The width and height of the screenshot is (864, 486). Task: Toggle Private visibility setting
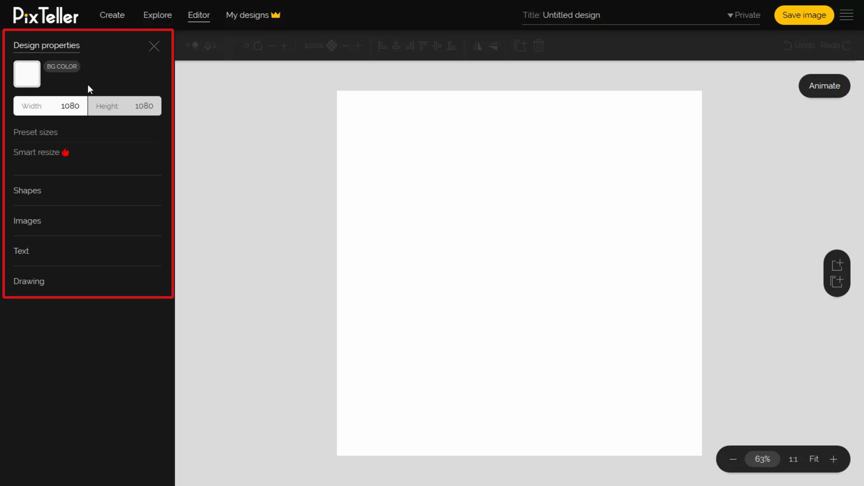(743, 15)
